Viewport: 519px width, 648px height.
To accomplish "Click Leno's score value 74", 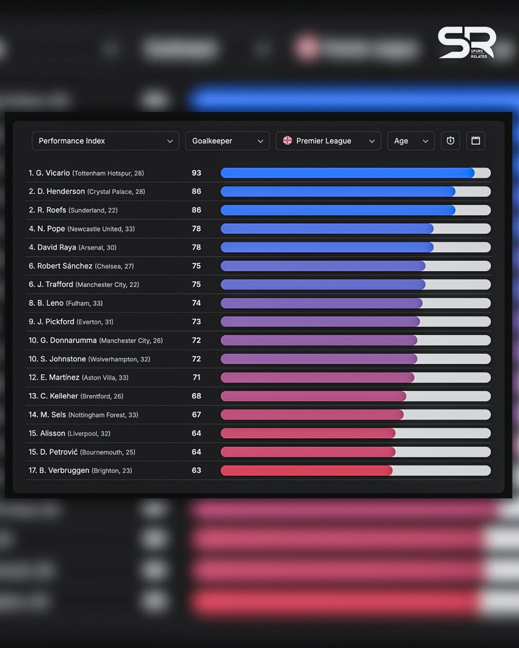I will coord(196,303).
